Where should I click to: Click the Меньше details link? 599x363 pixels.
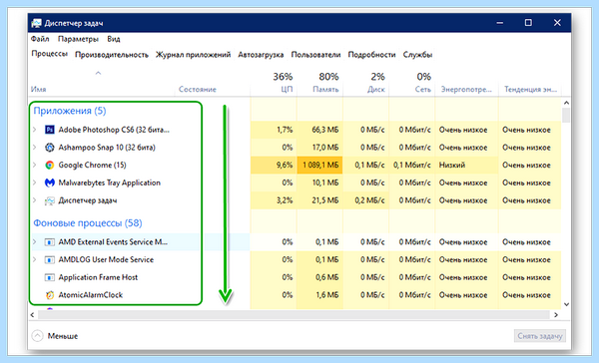[x=63, y=336]
